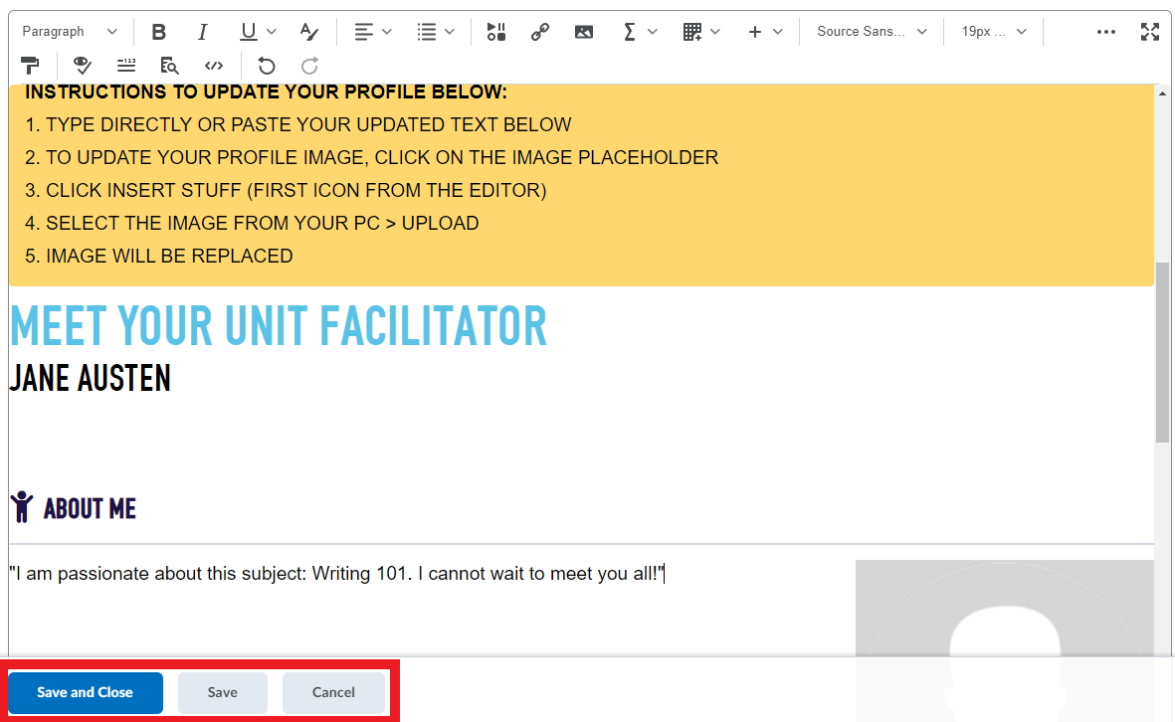The width and height of the screenshot is (1175, 722).
Task: Click the equation sigma icon
Action: tap(630, 32)
